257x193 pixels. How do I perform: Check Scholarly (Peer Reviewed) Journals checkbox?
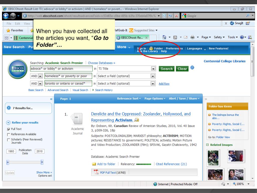9,140
